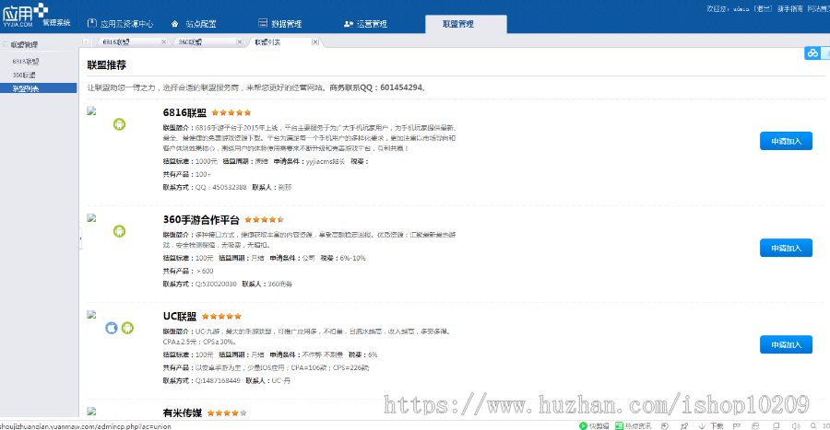
Task: Click the UC联盟 title
Action: tap(180, 317)
